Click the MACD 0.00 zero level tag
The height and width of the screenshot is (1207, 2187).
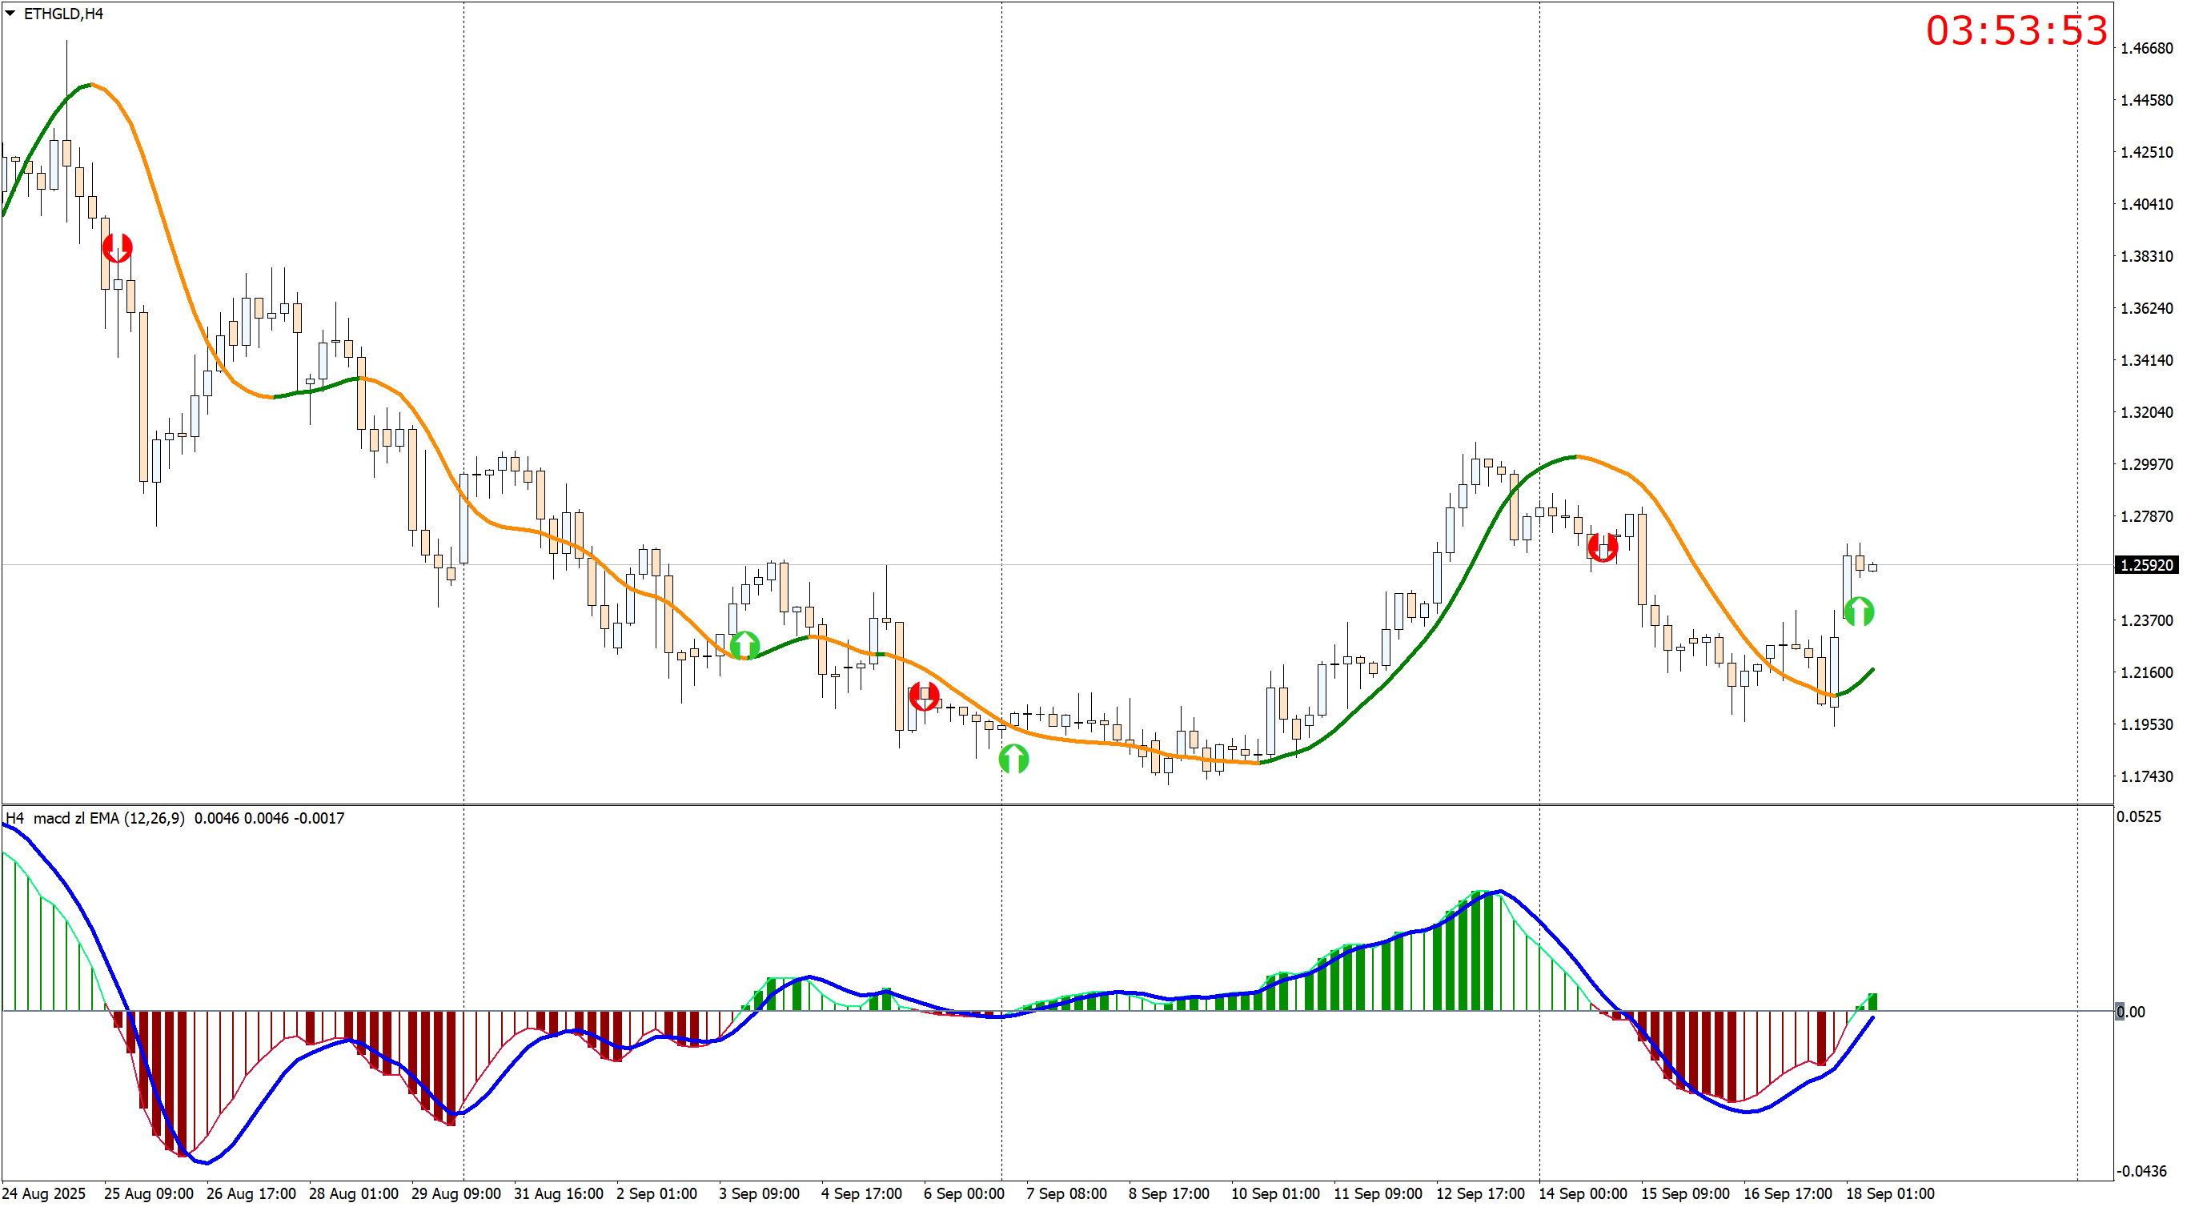point(2129,1012)
